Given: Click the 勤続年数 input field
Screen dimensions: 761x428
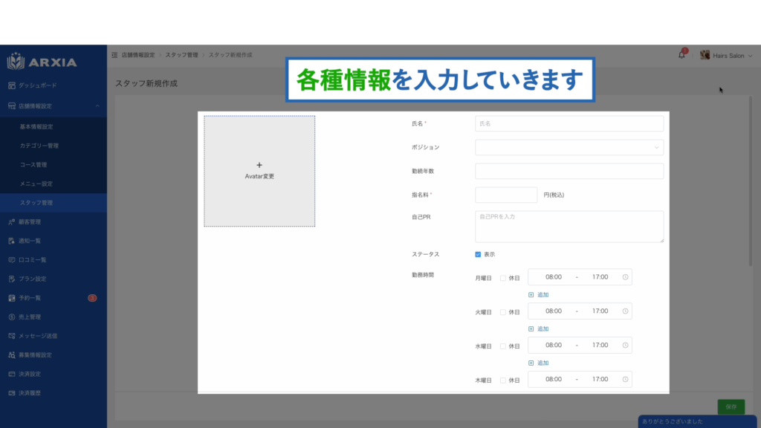Looking at the screenshot, I should (569, 172).
